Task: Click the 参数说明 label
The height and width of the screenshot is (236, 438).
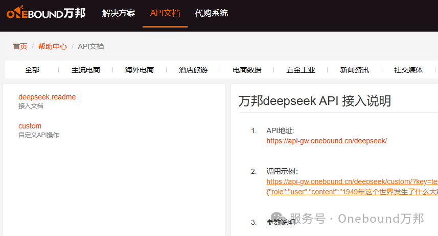Action: 281,222
